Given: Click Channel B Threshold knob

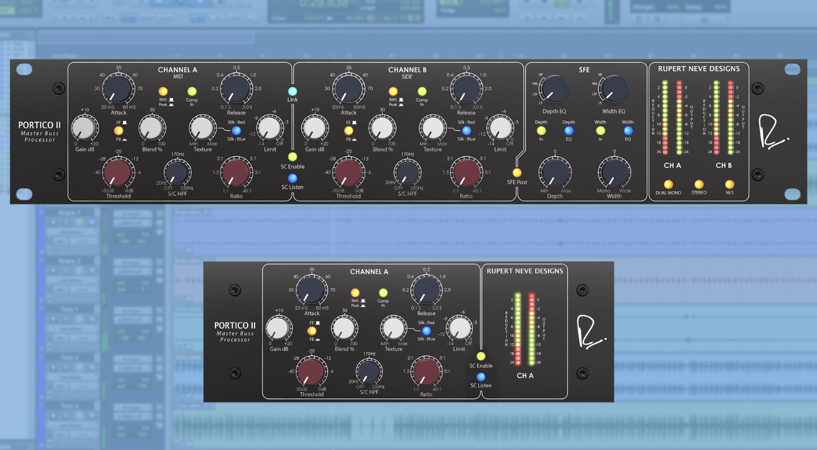Looking at the screenshot, I should (348, 172).
